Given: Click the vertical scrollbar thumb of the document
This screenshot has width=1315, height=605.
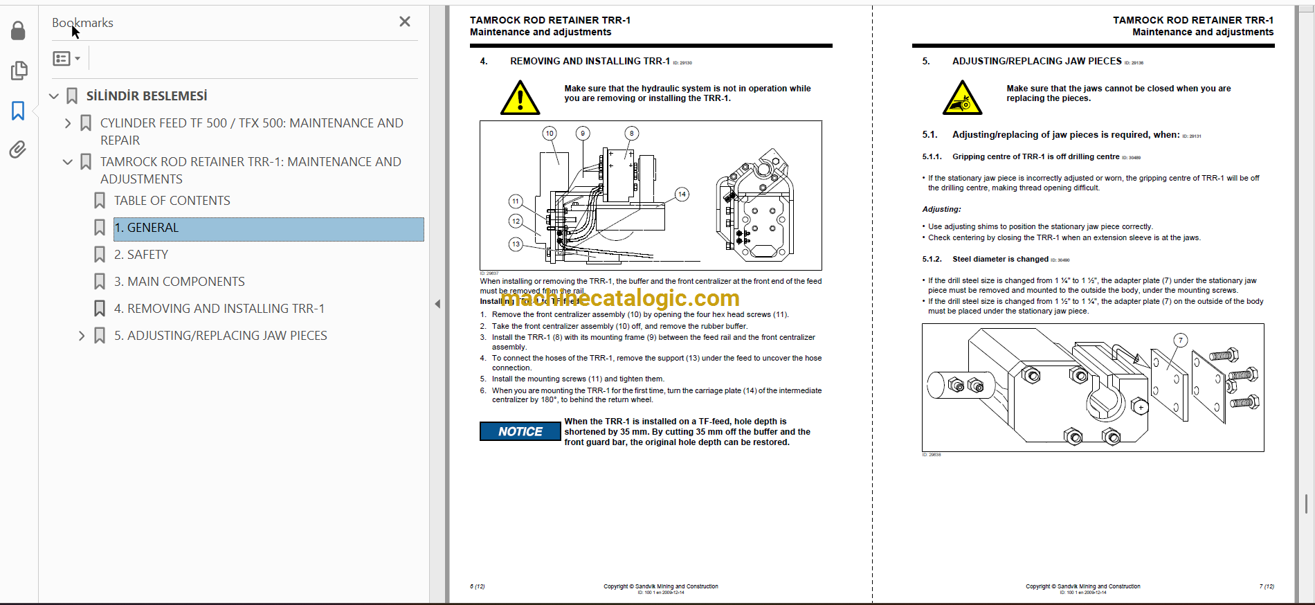Looking at the screenshot, I should pos(1306,504).
